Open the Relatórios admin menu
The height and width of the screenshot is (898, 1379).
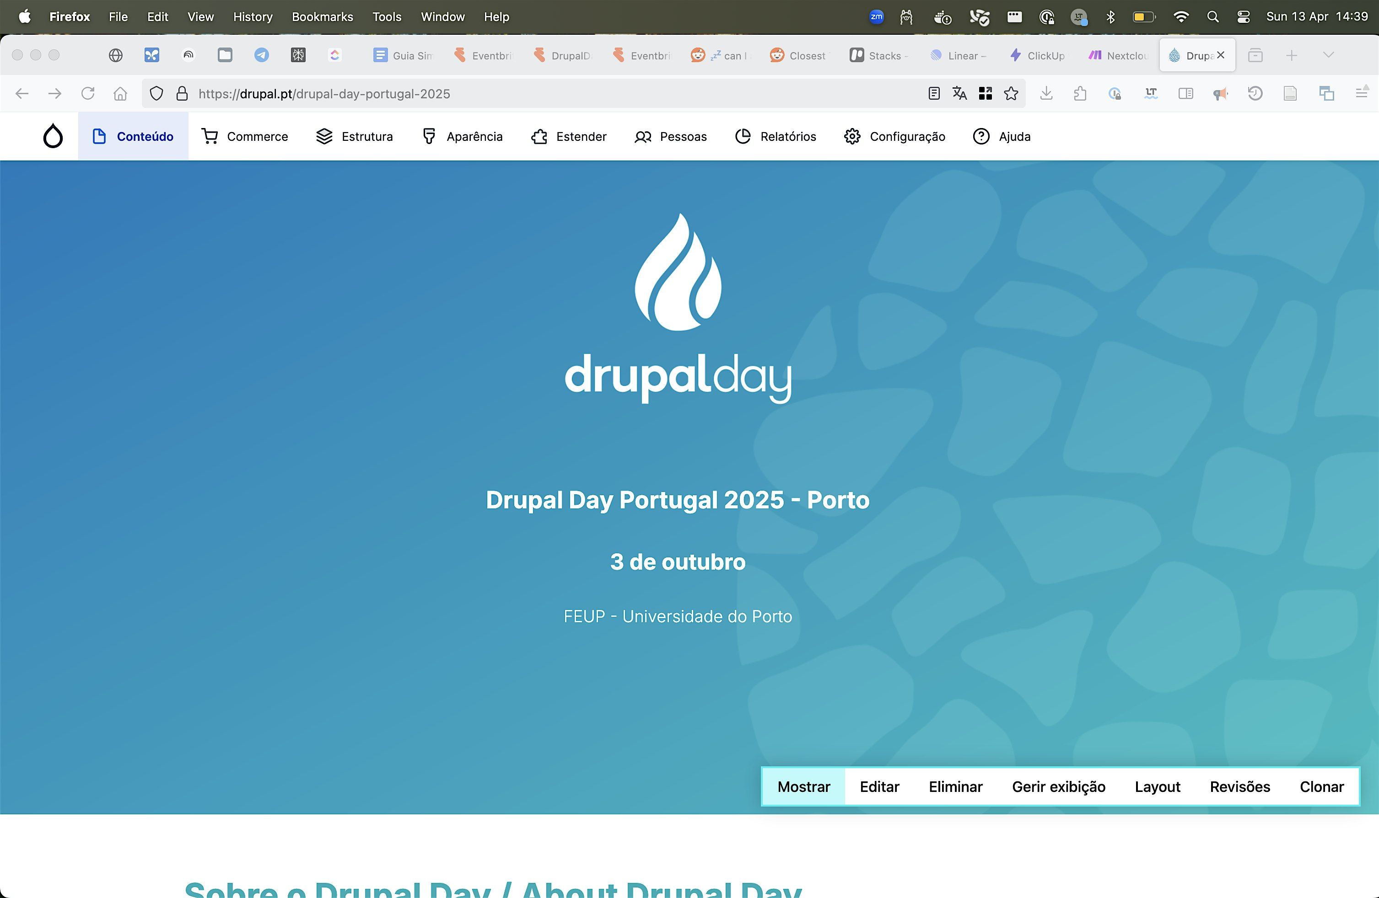[775, 136]
